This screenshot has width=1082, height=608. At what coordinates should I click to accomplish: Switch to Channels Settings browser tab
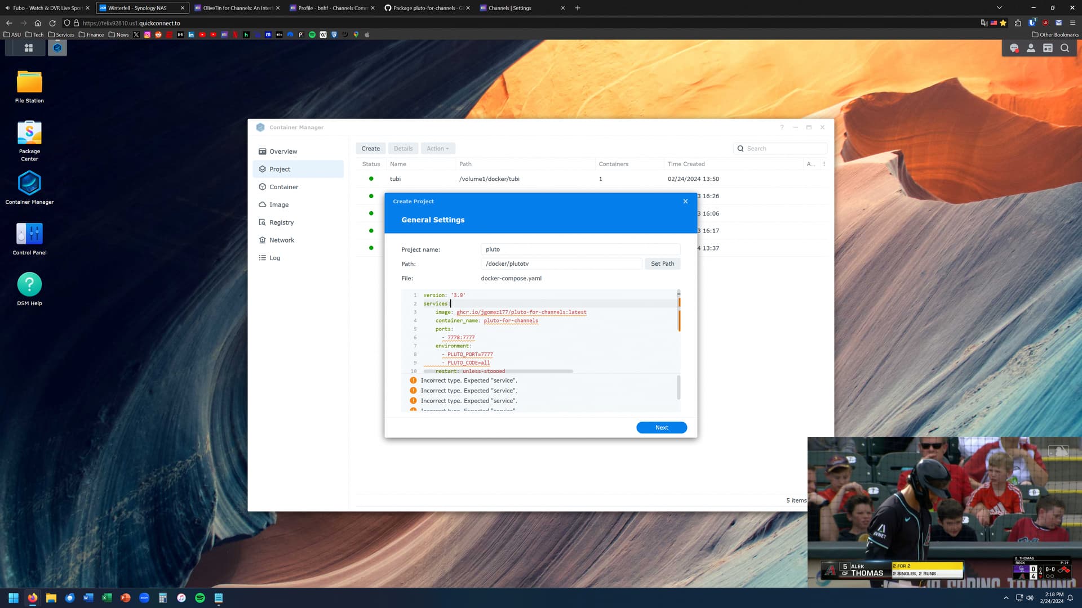coord(509,8)
